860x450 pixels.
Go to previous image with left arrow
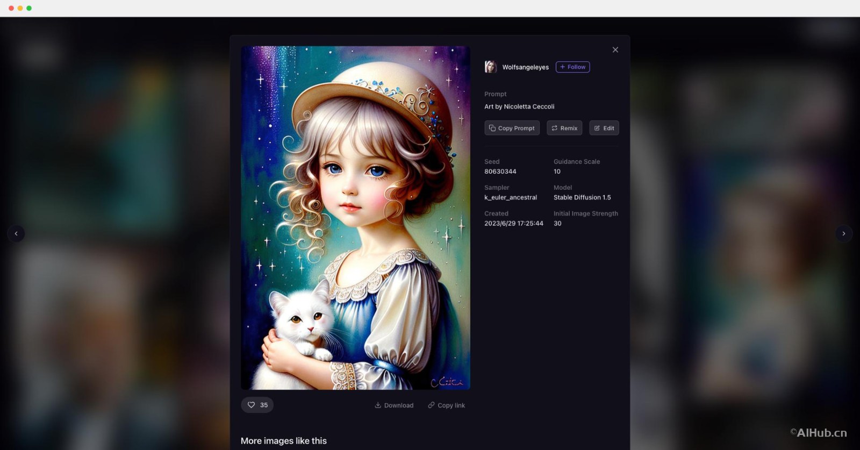pyautogui.click(x=16, y=233)
